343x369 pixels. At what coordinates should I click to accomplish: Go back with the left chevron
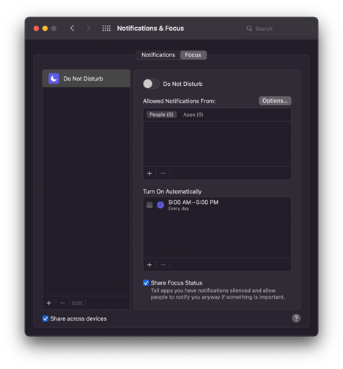72,29
